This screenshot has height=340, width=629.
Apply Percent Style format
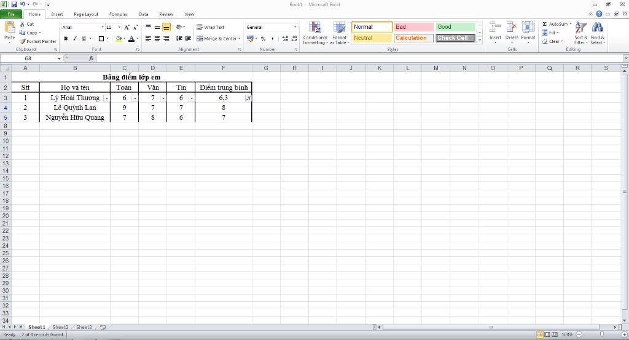[x=263, y=39]
